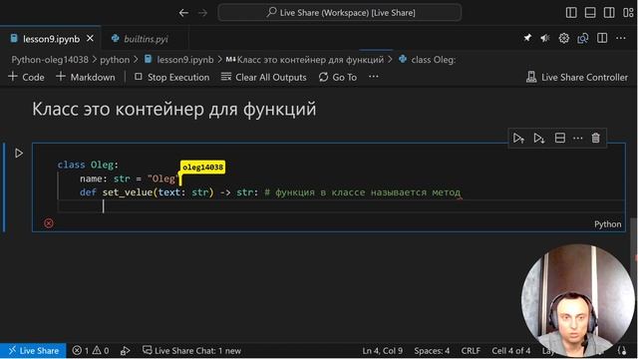Open Problems via errors and warnings count
Image resolution: width=638 pixels, height=359 pixels.
pos(91,350)
